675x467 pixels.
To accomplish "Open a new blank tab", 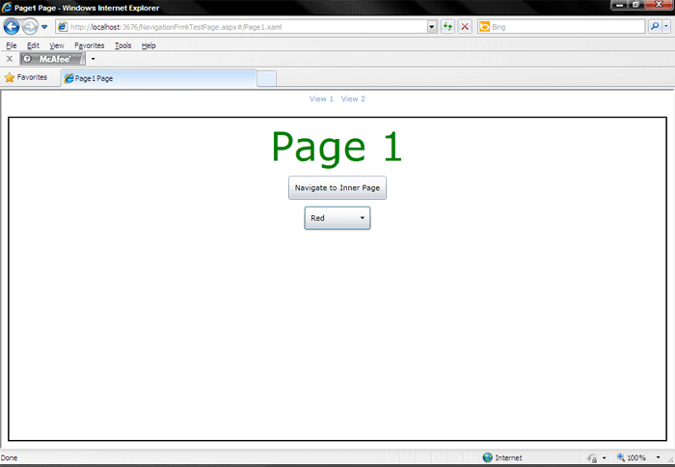I will click(x=266, y=79).
